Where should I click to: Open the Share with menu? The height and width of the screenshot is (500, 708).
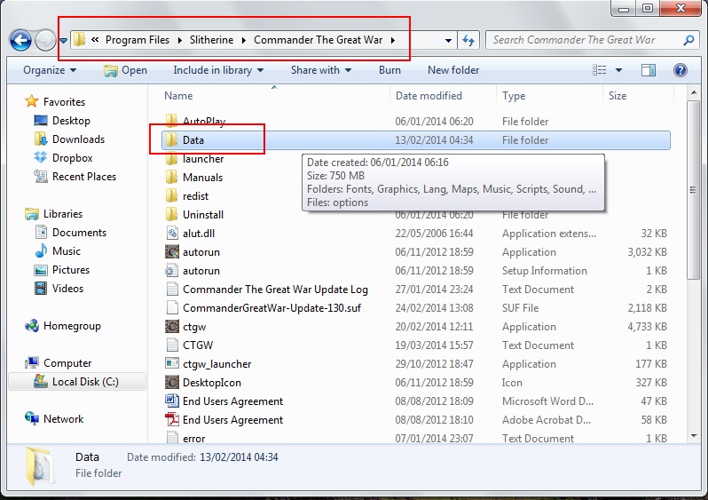(x=321, y=70)
